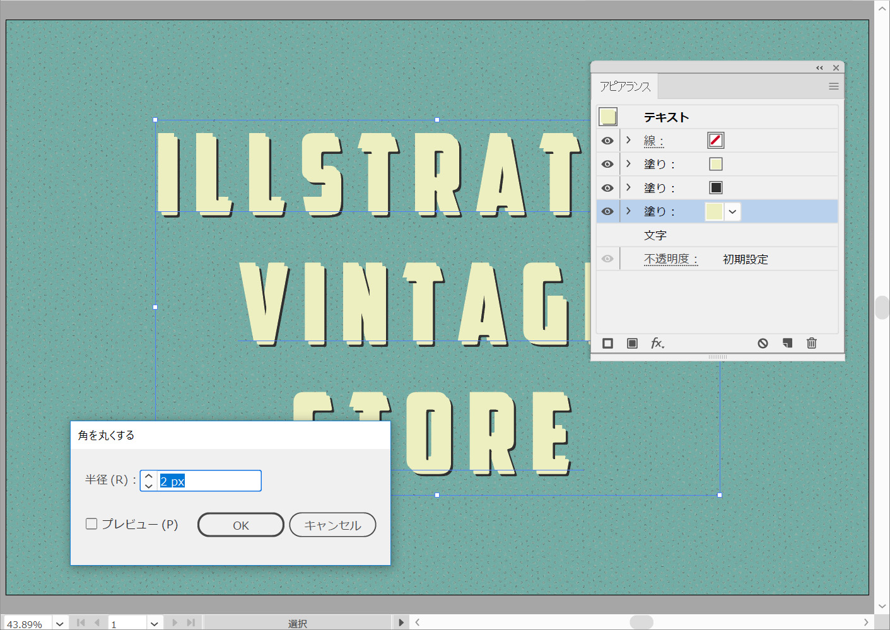This screenshot has width=890, height=630.
Task: Delete selected item with trash icon
Action: [x=812, y=343]
